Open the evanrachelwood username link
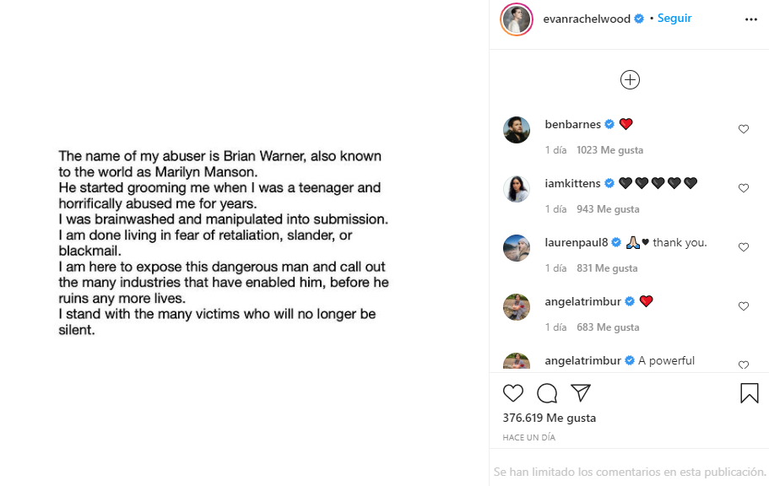This screenshot has width=769, height=486. 587,19
